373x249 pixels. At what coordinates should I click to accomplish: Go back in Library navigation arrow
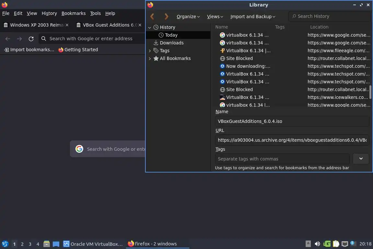(x=152, y=17)
